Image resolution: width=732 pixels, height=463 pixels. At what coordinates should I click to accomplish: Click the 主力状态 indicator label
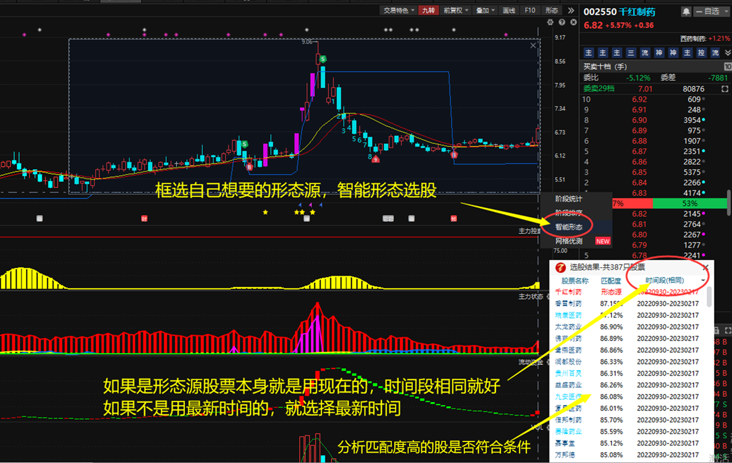530,297
